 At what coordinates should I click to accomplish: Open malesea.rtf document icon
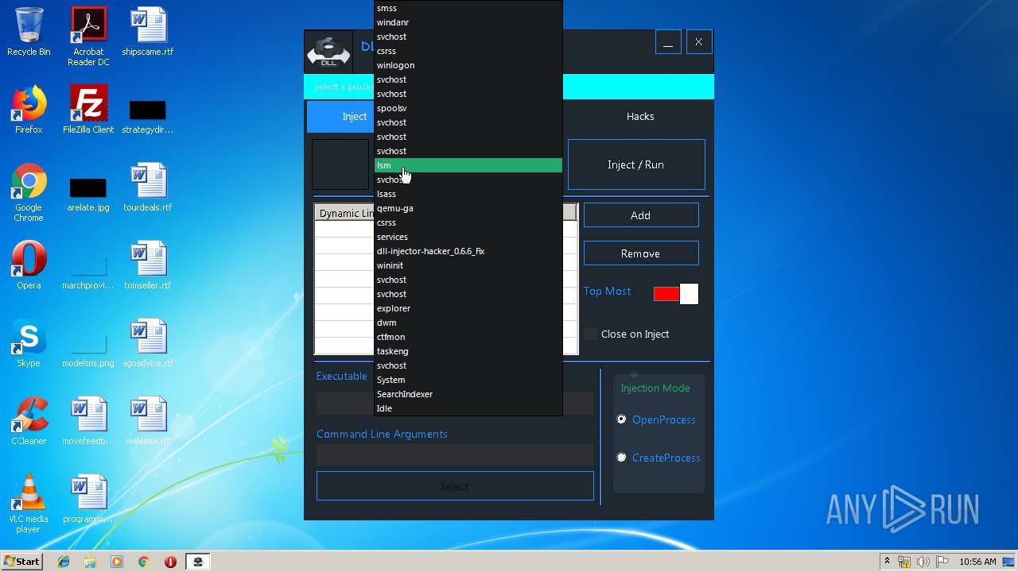[148, 421]
